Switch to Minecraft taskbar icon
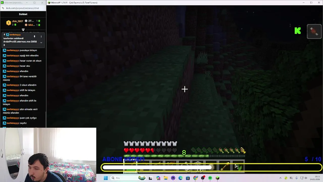Screen dimensions: 323x182 click(x=218, y=178)
